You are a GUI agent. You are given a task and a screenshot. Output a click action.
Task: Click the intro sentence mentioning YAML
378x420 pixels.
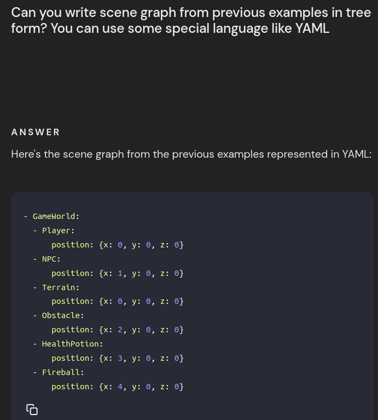(191, 154)
